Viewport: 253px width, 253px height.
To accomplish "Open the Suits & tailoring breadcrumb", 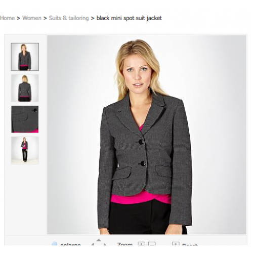I will [x=69, y=18].
